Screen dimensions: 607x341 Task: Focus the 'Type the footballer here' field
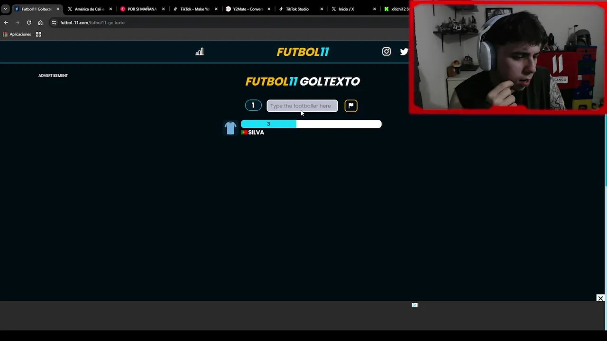(x=302, y=106)
